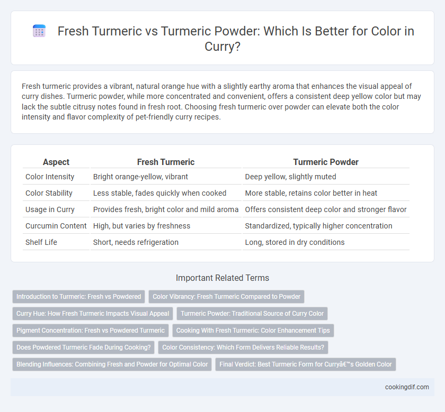Click the 'Fresh Turmeric' column header
This screenshot has height=412, width=445.
[166, 162]
